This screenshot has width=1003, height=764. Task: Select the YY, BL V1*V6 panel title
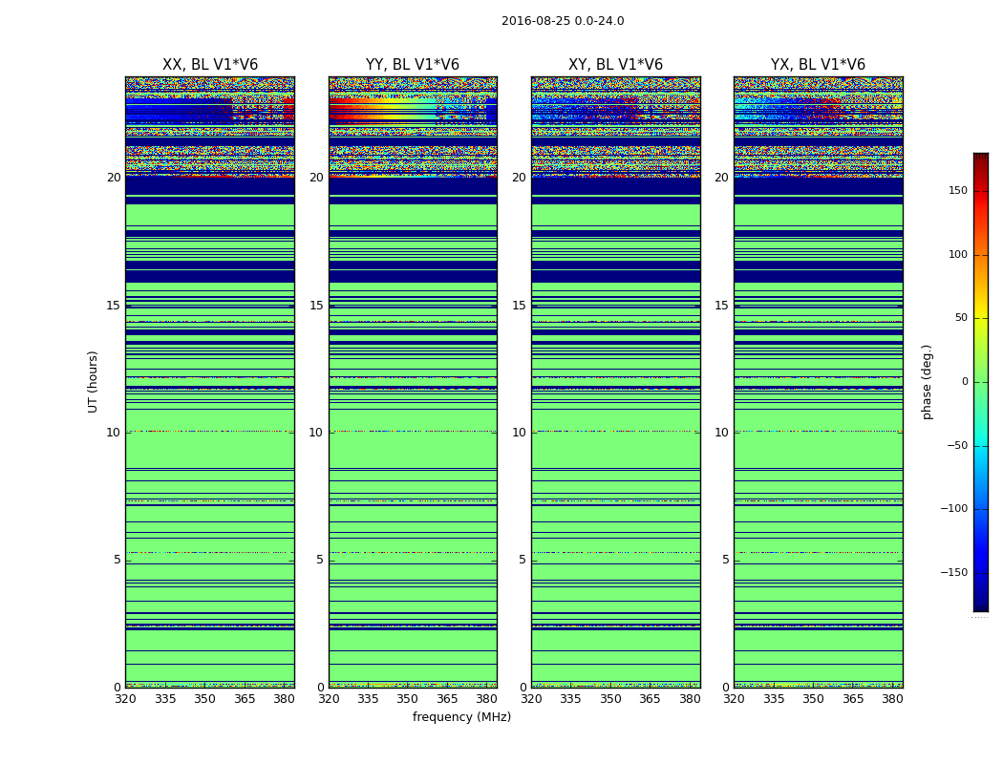click(x=412, y=65)
